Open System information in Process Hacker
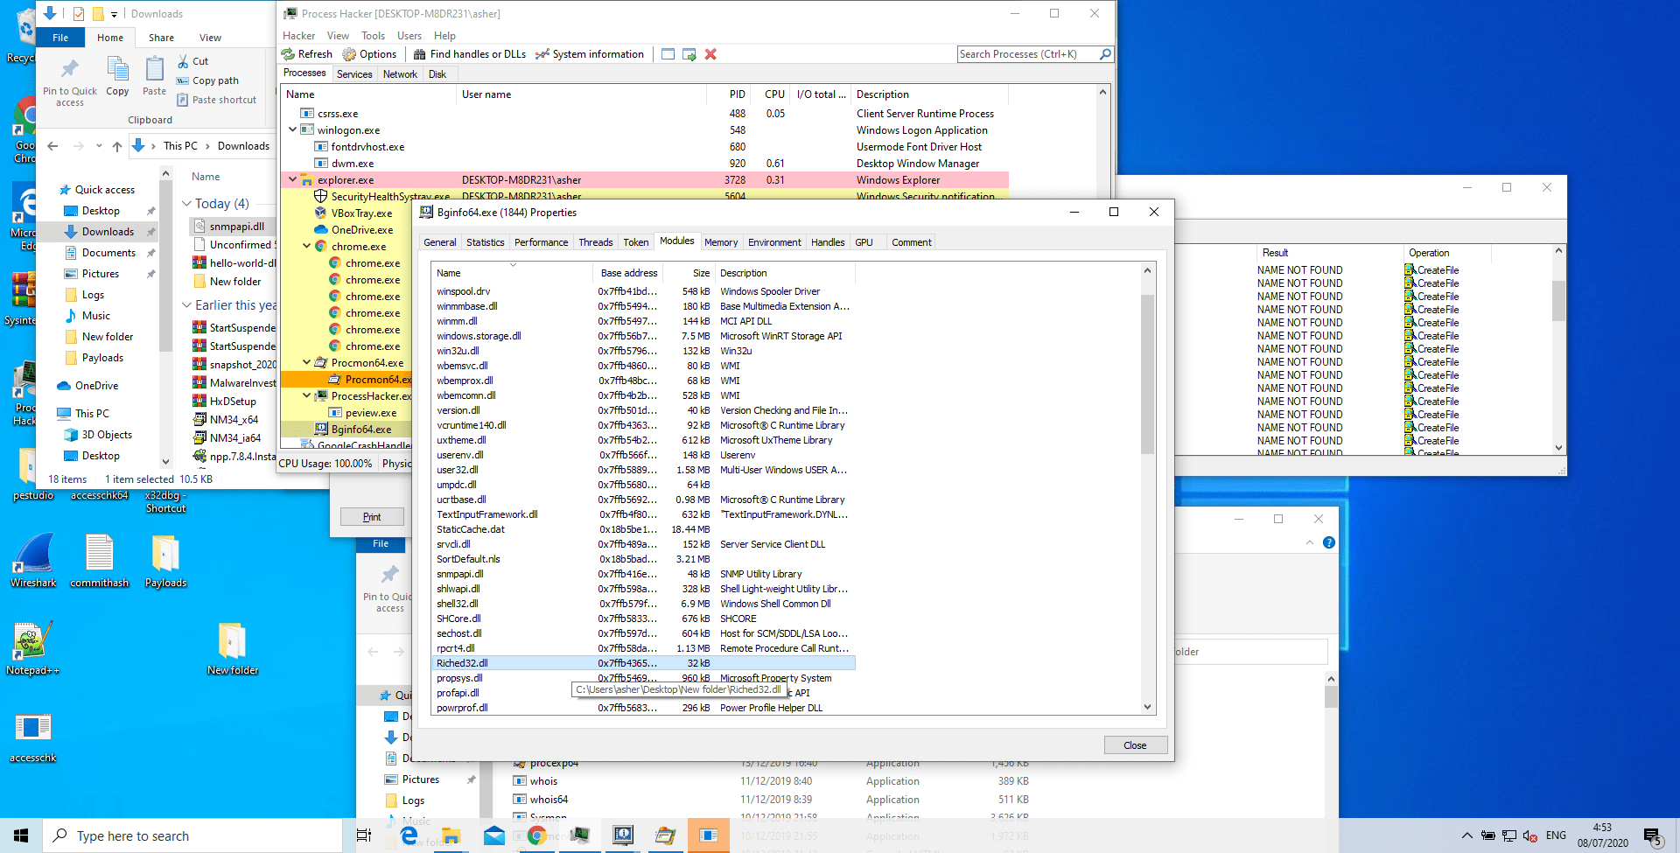 [590, 54]
